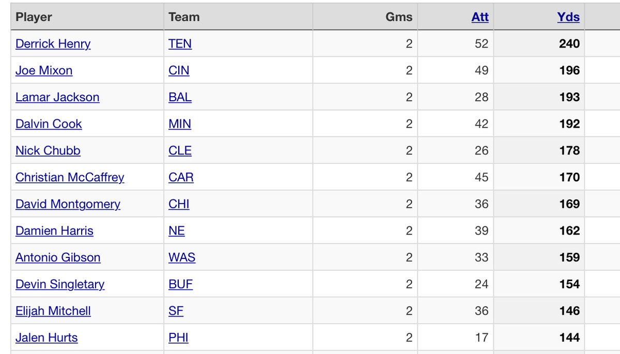Sort the table by Att column
620x354 pixels.
480,17
